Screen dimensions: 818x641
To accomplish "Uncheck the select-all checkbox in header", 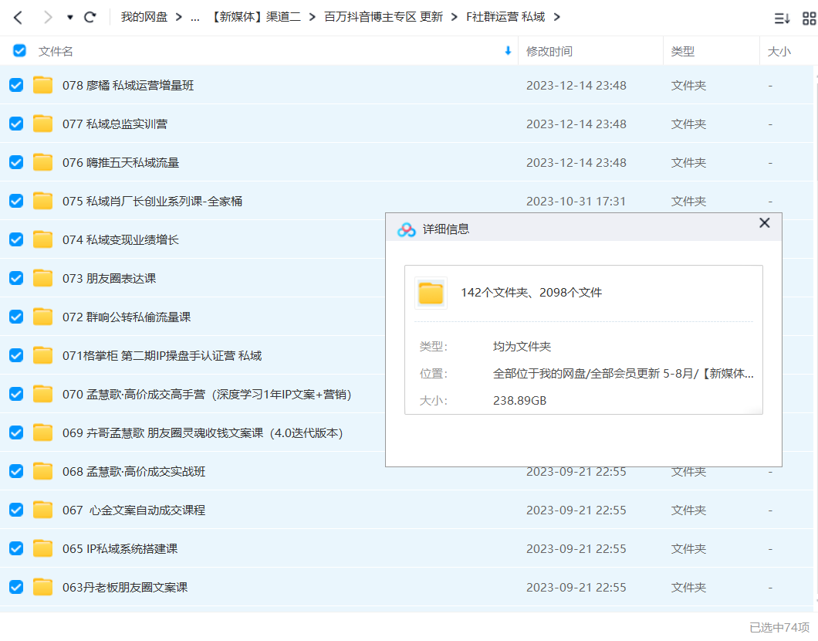I will [x=19, y=51].
